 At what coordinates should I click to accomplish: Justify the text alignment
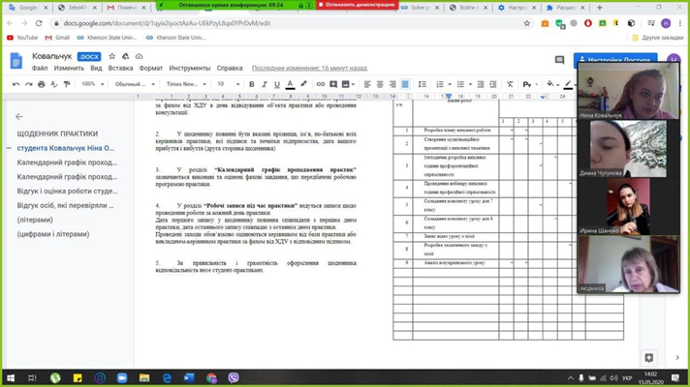(x=405, y=84)
